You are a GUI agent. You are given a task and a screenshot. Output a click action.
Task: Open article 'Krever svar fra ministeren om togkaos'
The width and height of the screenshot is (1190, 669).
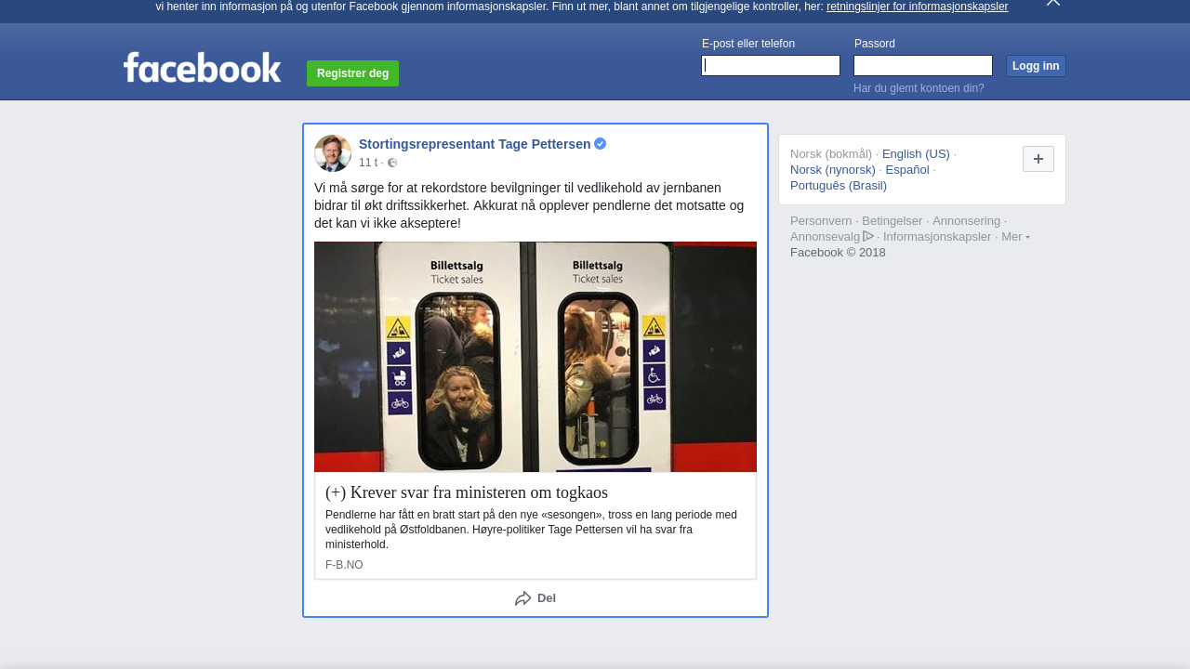(x=467, y=492)
